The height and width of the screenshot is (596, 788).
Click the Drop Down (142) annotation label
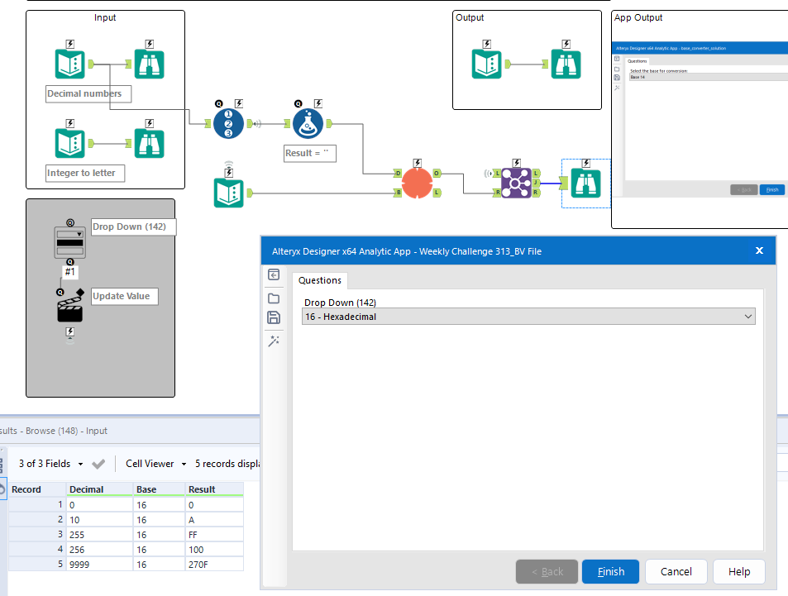click(133, 226)
